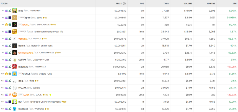Screen dimensions: 238x112
Task: Click the blue wobbles octopus avatar
Action: click(15, 109)
